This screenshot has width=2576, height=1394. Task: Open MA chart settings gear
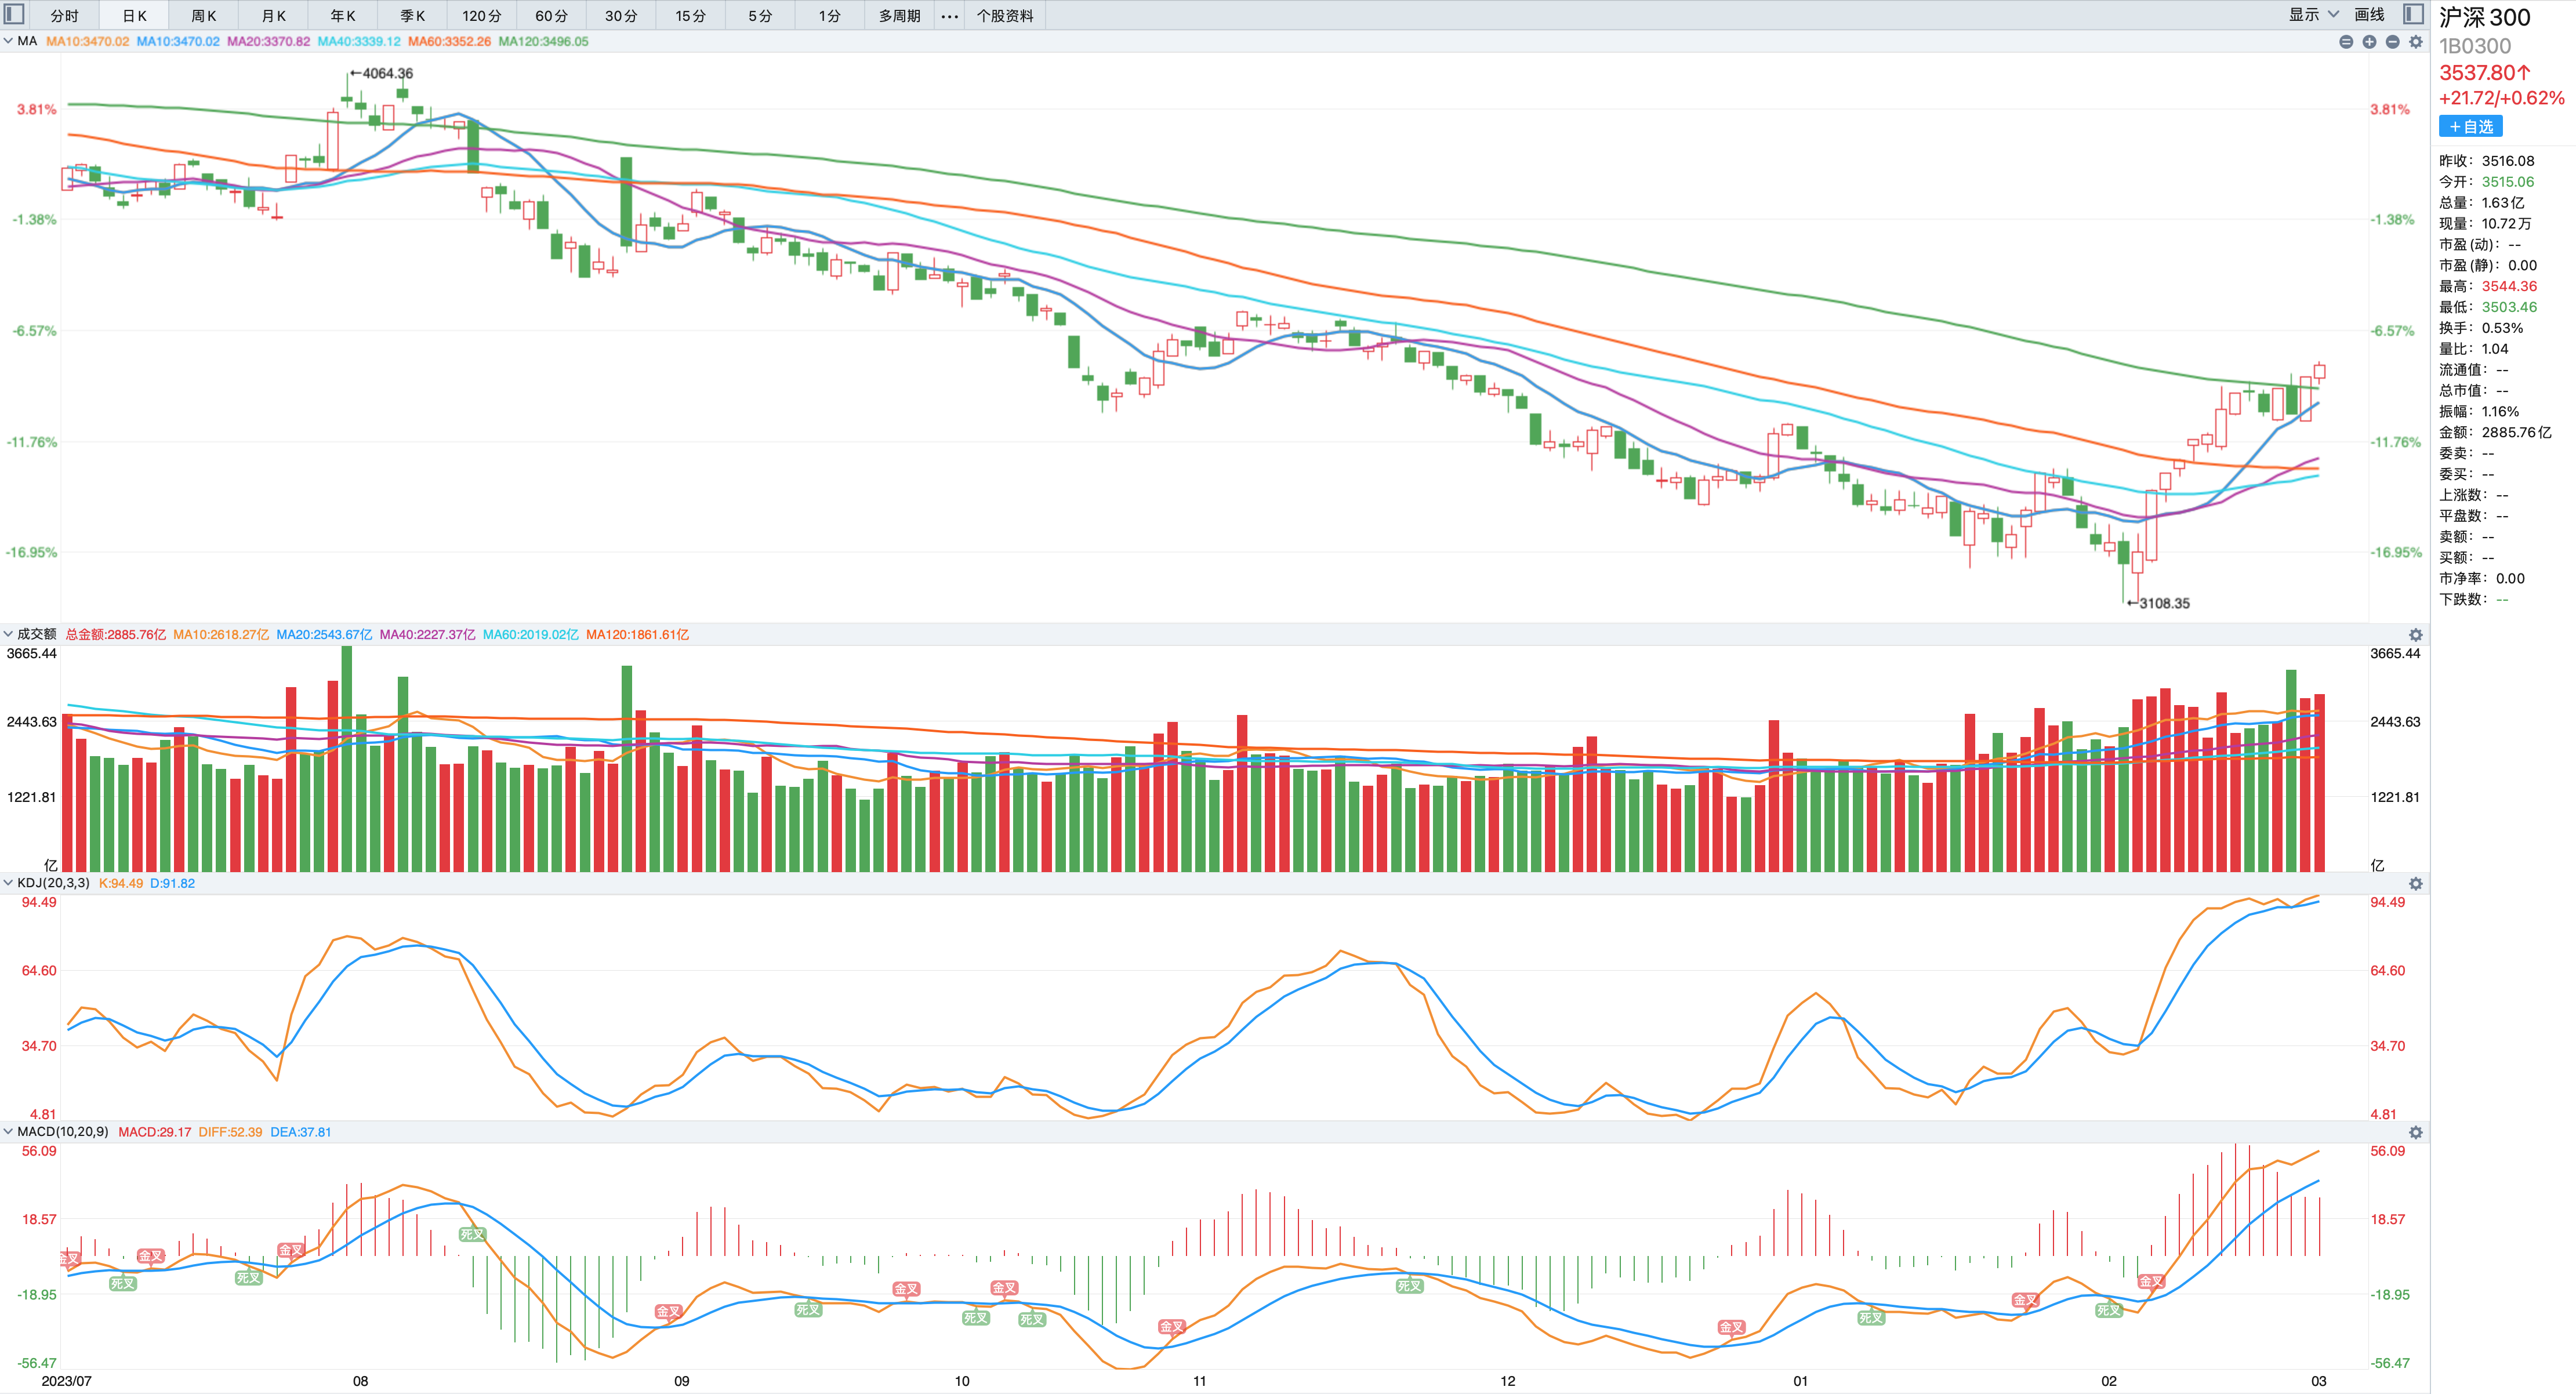(x=2416, y=41)
